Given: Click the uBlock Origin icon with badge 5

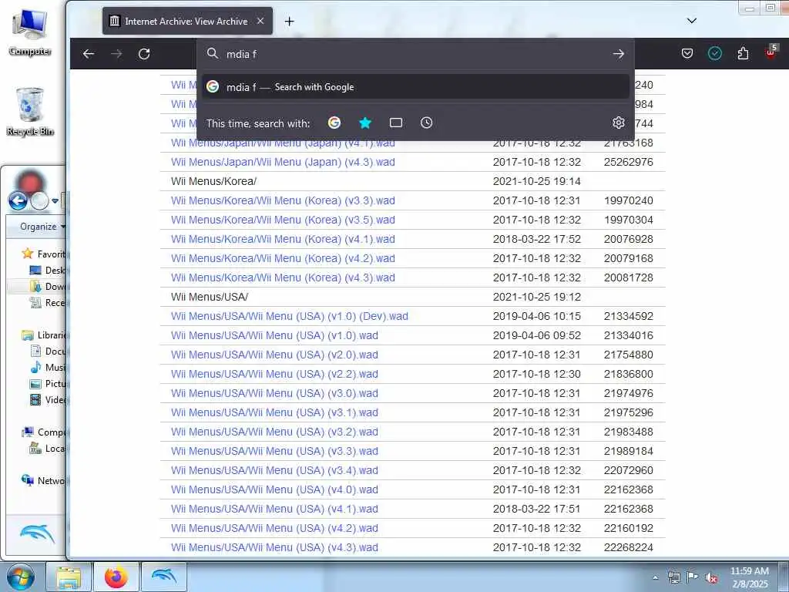Looking at the screenshot, I should click(x=771, y=52).
